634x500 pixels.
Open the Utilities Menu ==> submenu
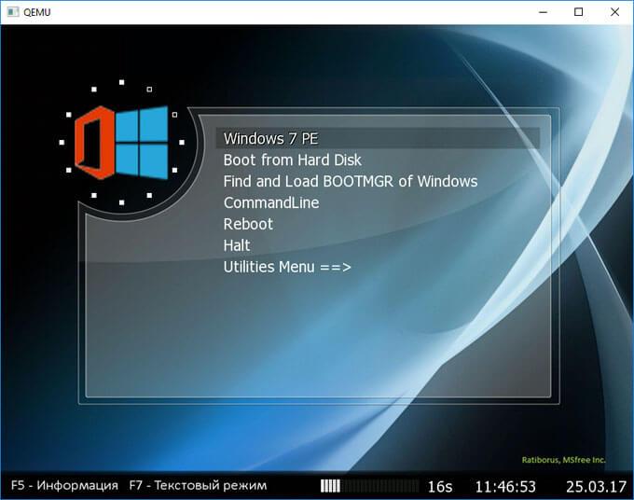click(x=287, y=267)
